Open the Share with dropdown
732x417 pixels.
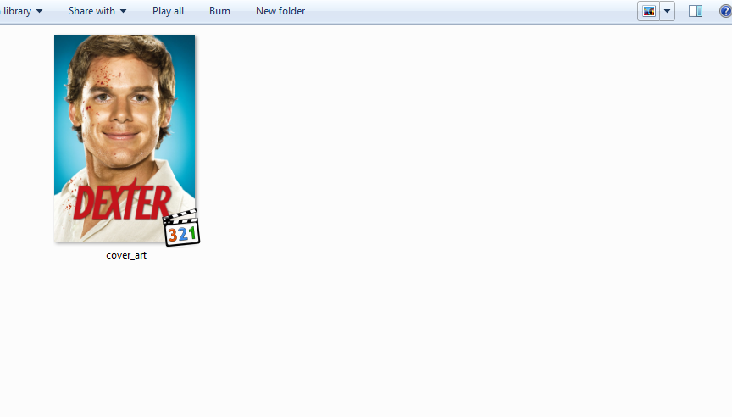(x=97, y=11)
